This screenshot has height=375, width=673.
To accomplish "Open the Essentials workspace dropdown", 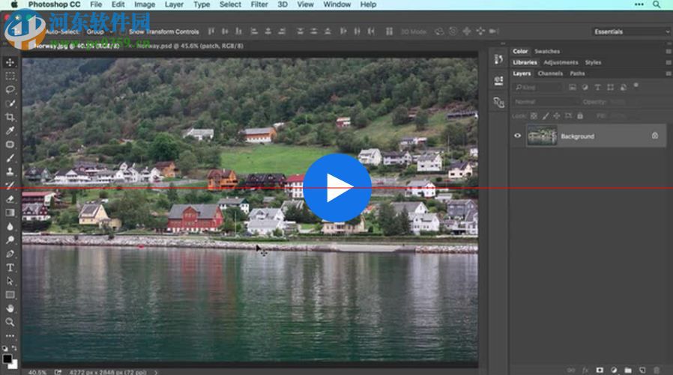I will tap(631, 31).
